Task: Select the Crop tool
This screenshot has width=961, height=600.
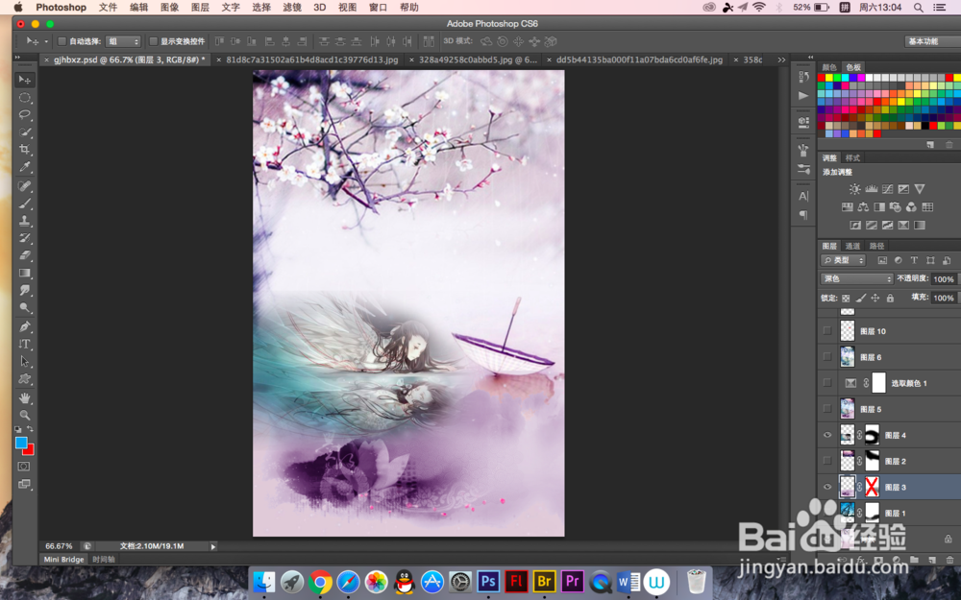Action: pos(25,150)
